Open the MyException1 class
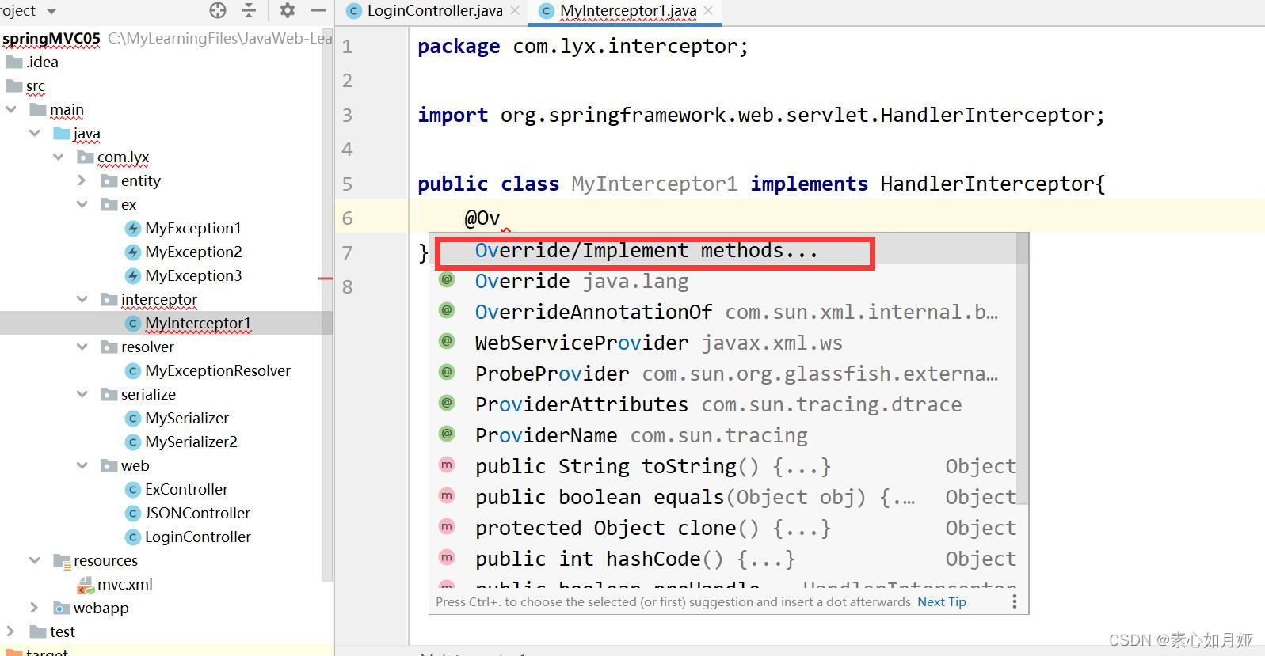This screenshot has height=656, width=1265. [x=193, y=228]
